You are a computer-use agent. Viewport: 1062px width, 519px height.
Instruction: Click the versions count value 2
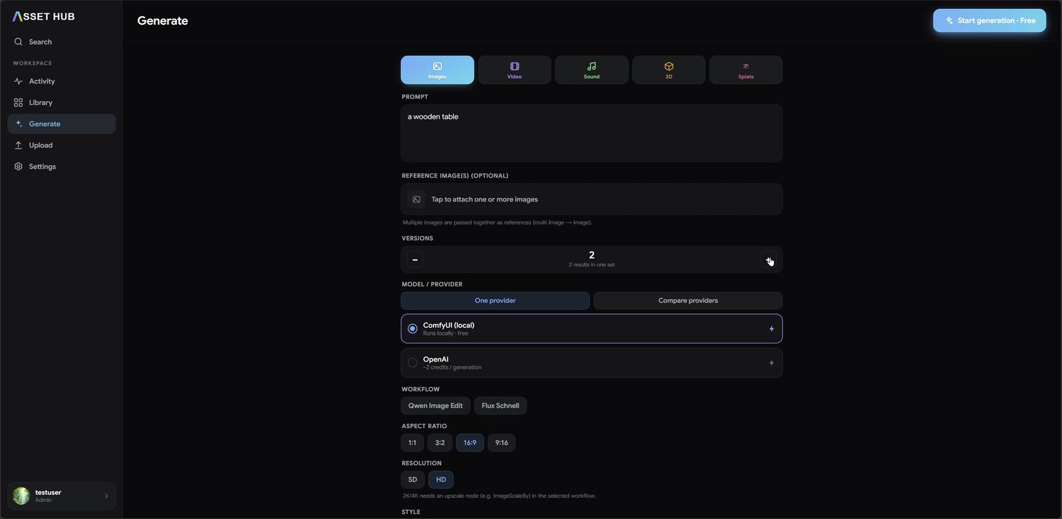[592, 255]
